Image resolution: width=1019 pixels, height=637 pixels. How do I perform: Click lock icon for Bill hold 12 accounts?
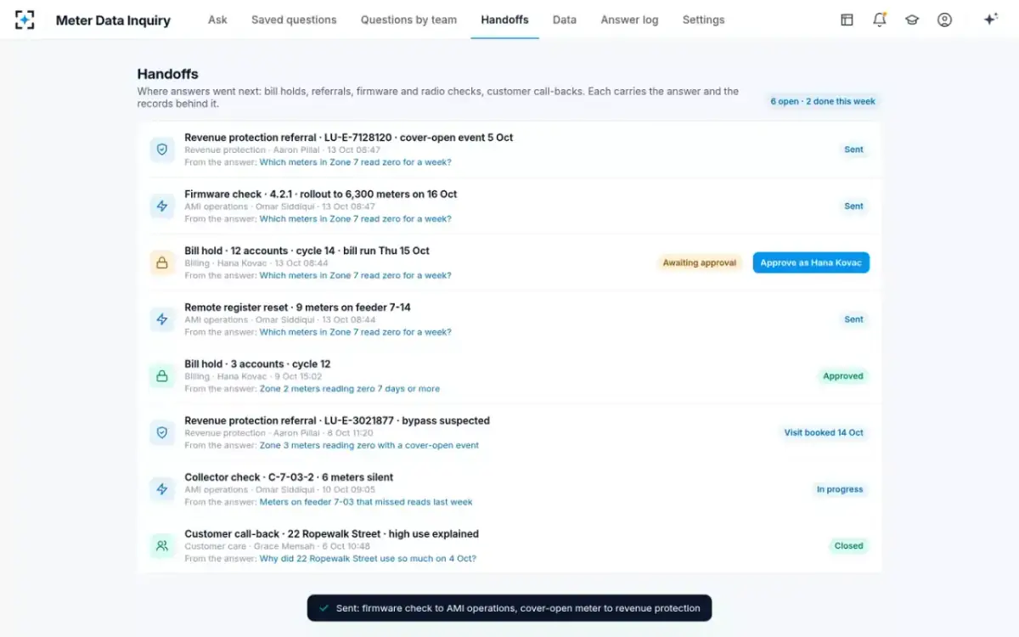tap(162, 263)
